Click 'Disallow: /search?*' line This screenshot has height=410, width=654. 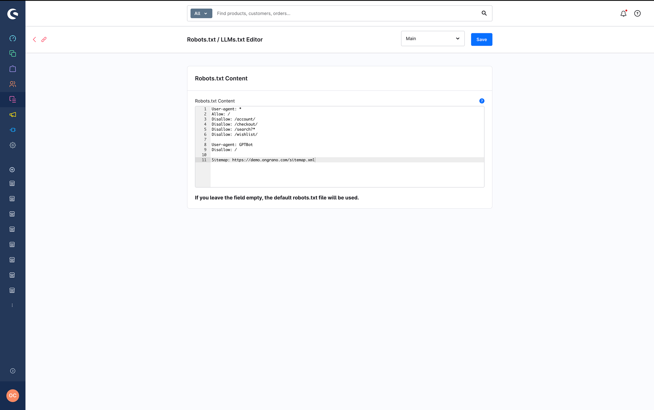point(233,129)
